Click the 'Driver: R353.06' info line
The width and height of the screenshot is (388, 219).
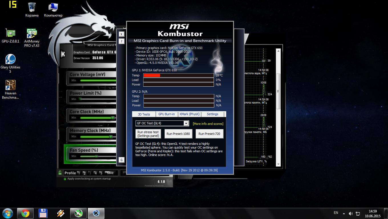pos(166,59)
